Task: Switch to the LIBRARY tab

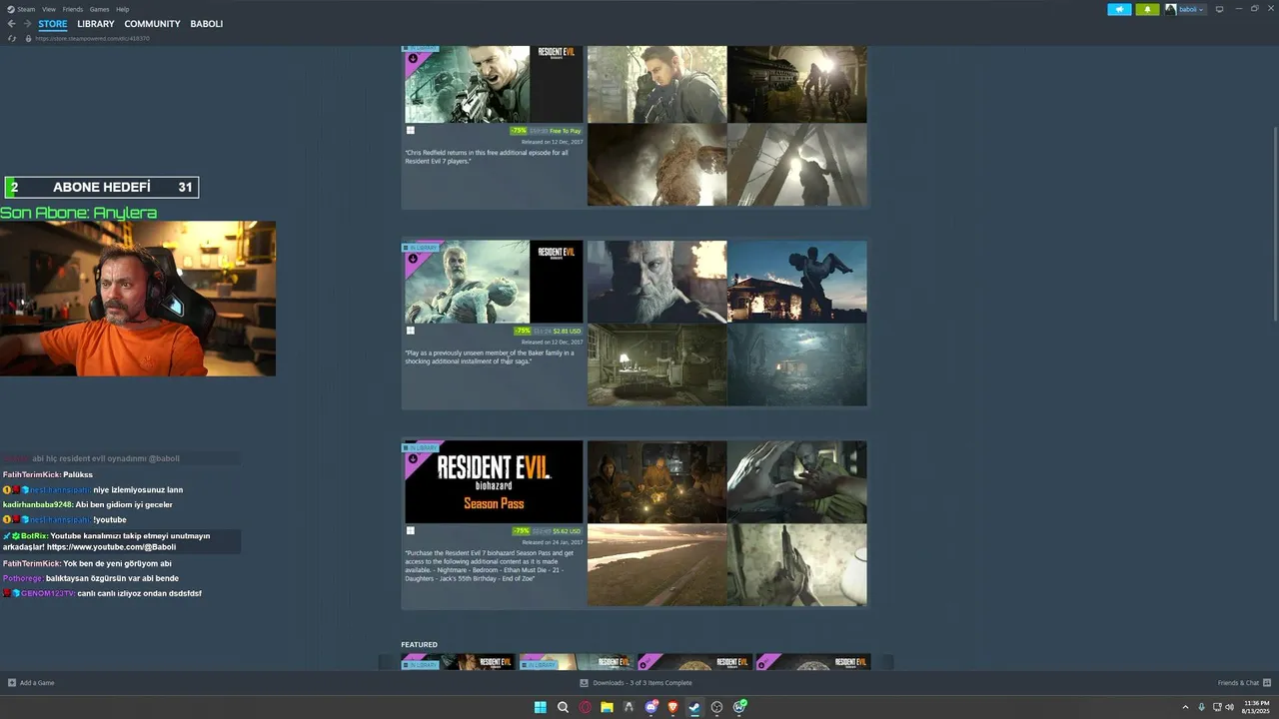Action: pyautogui.click(x=96, y=23)
